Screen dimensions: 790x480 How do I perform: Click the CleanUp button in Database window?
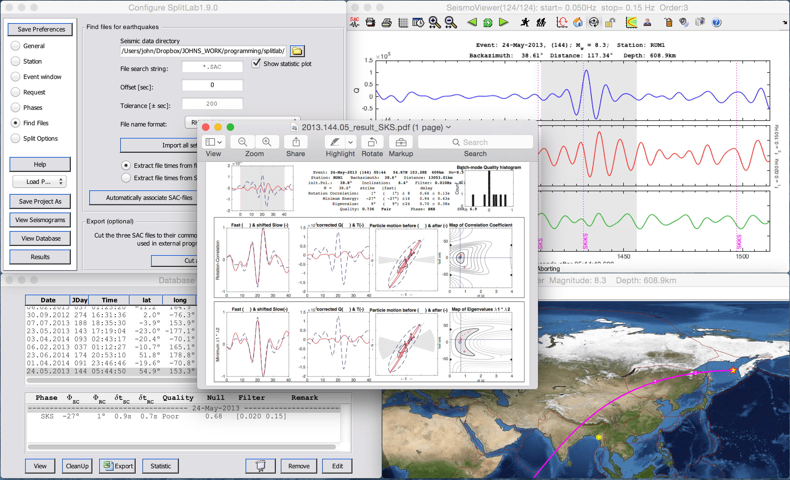(77, 466)
